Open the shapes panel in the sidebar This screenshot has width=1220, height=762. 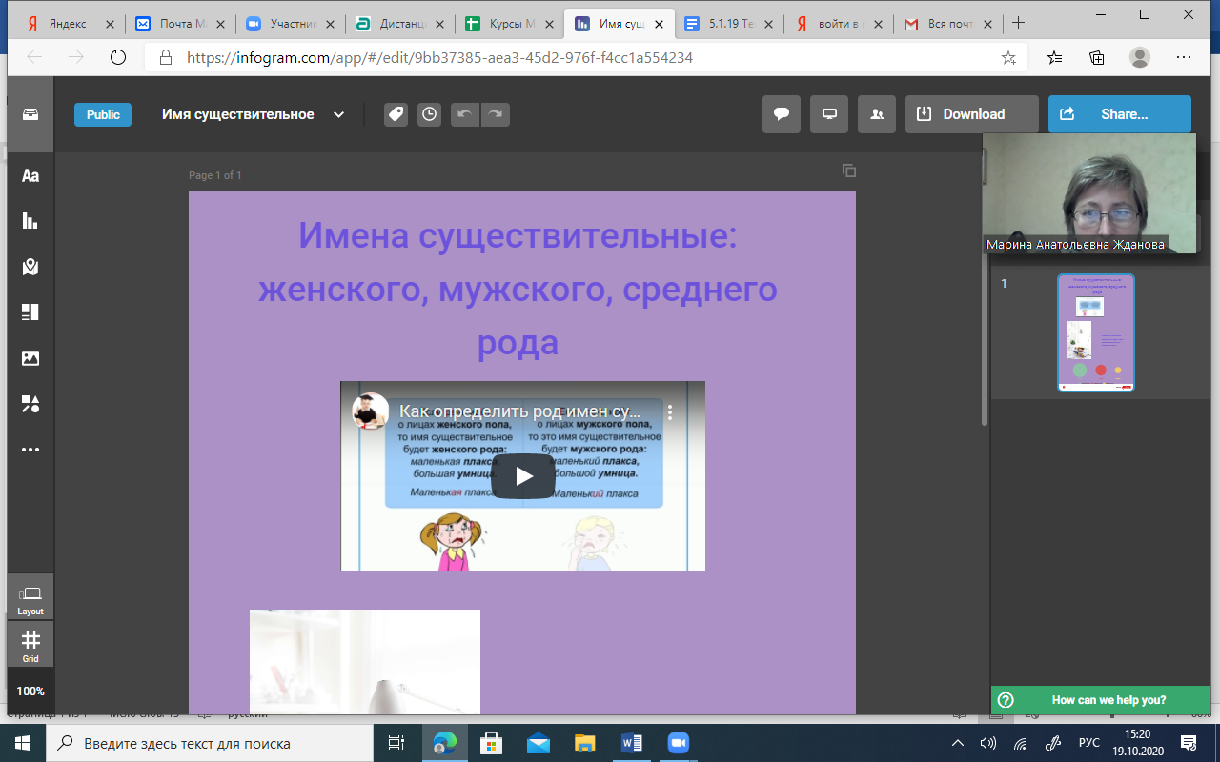[x=30, y=404]
